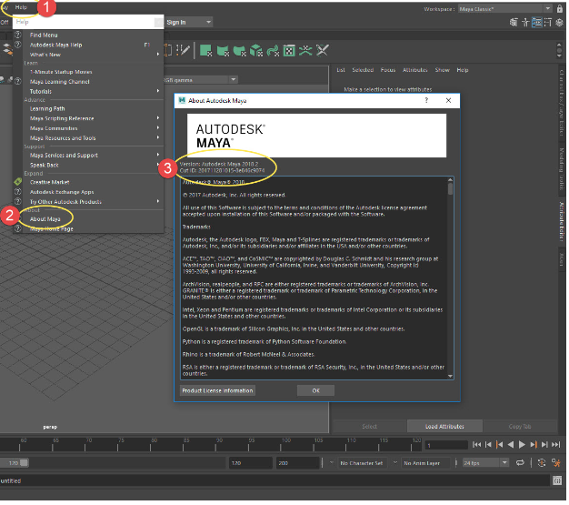Image resolution: width=569 pixels, height=505 pixels.
Task: Click the Channel Box wheel icon
Action: point(559,23)
